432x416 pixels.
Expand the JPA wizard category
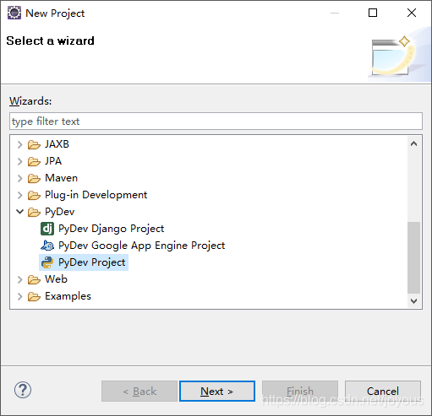[x=19, y=161]
